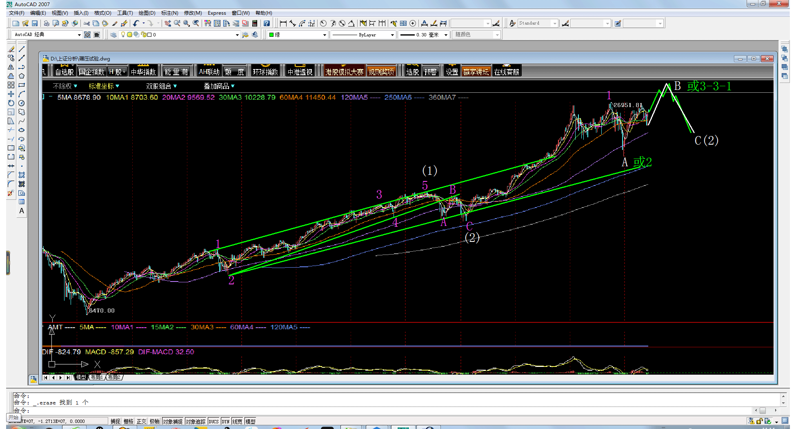This screenshot has width=796, height=429.
Task: Select the Rectangle draw tool
Action: pyautogui.click(x=22, y=85)
